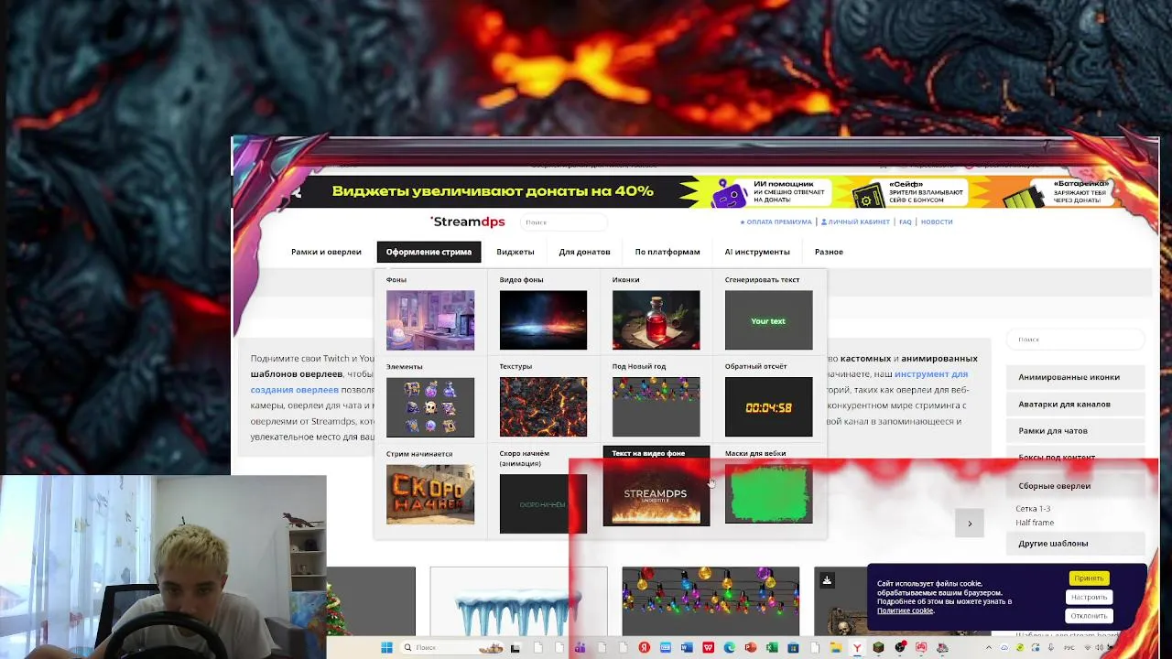Open Текст на видео фоне thumbnail
This screenshot has width=1172, height=659.
point(656,494)
